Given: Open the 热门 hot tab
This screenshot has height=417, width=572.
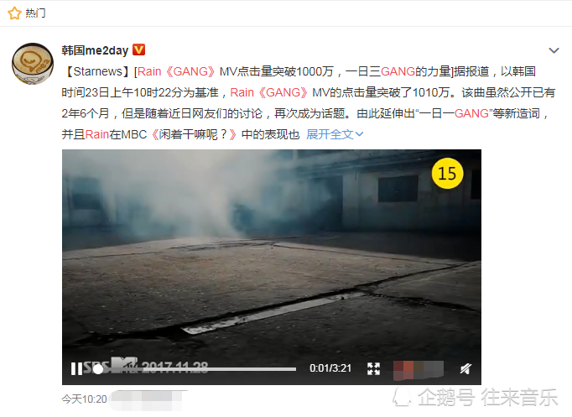Looking at the screenshot, I should [35, 13].
